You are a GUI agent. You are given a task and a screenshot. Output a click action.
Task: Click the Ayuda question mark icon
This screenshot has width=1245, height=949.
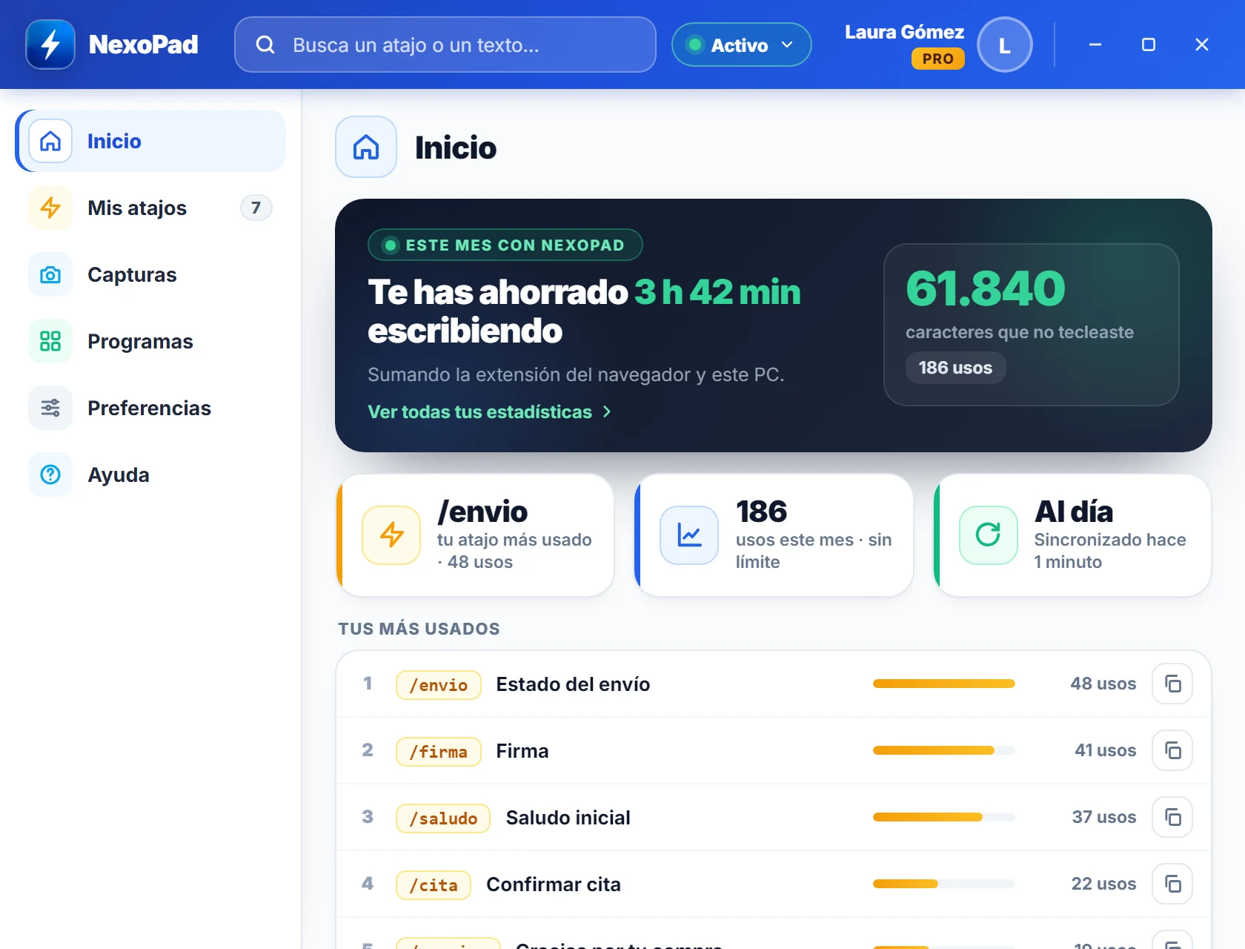tap(50, 474)
